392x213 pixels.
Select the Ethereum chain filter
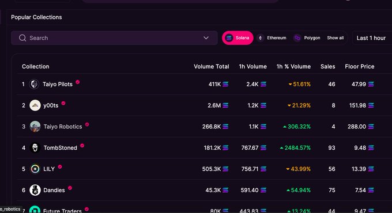click(272, 38)
